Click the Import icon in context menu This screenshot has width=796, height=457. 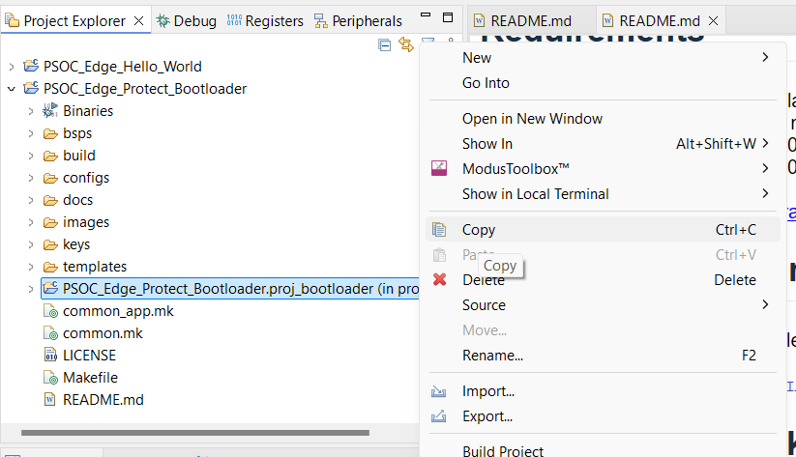click(439, 391)
